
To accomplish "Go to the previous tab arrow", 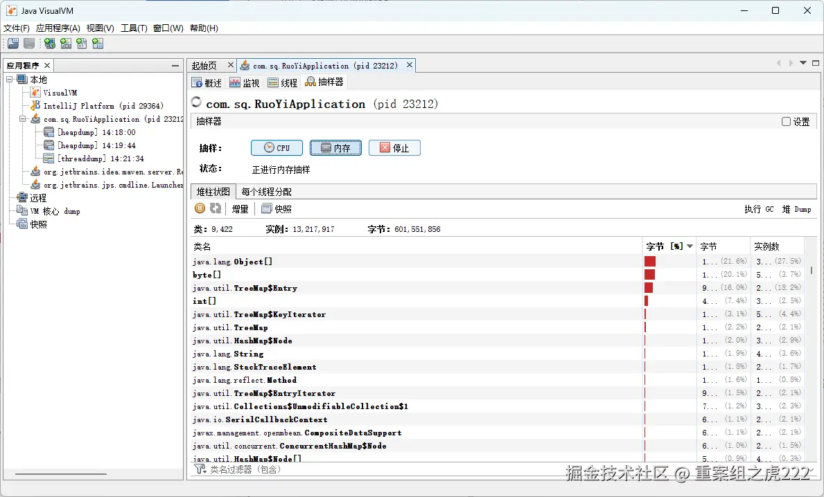I will click(778, 63).
